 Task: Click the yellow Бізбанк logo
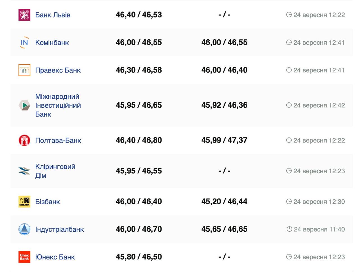(x=24, y=202)
